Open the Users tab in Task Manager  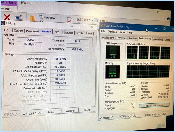(167, 40)
